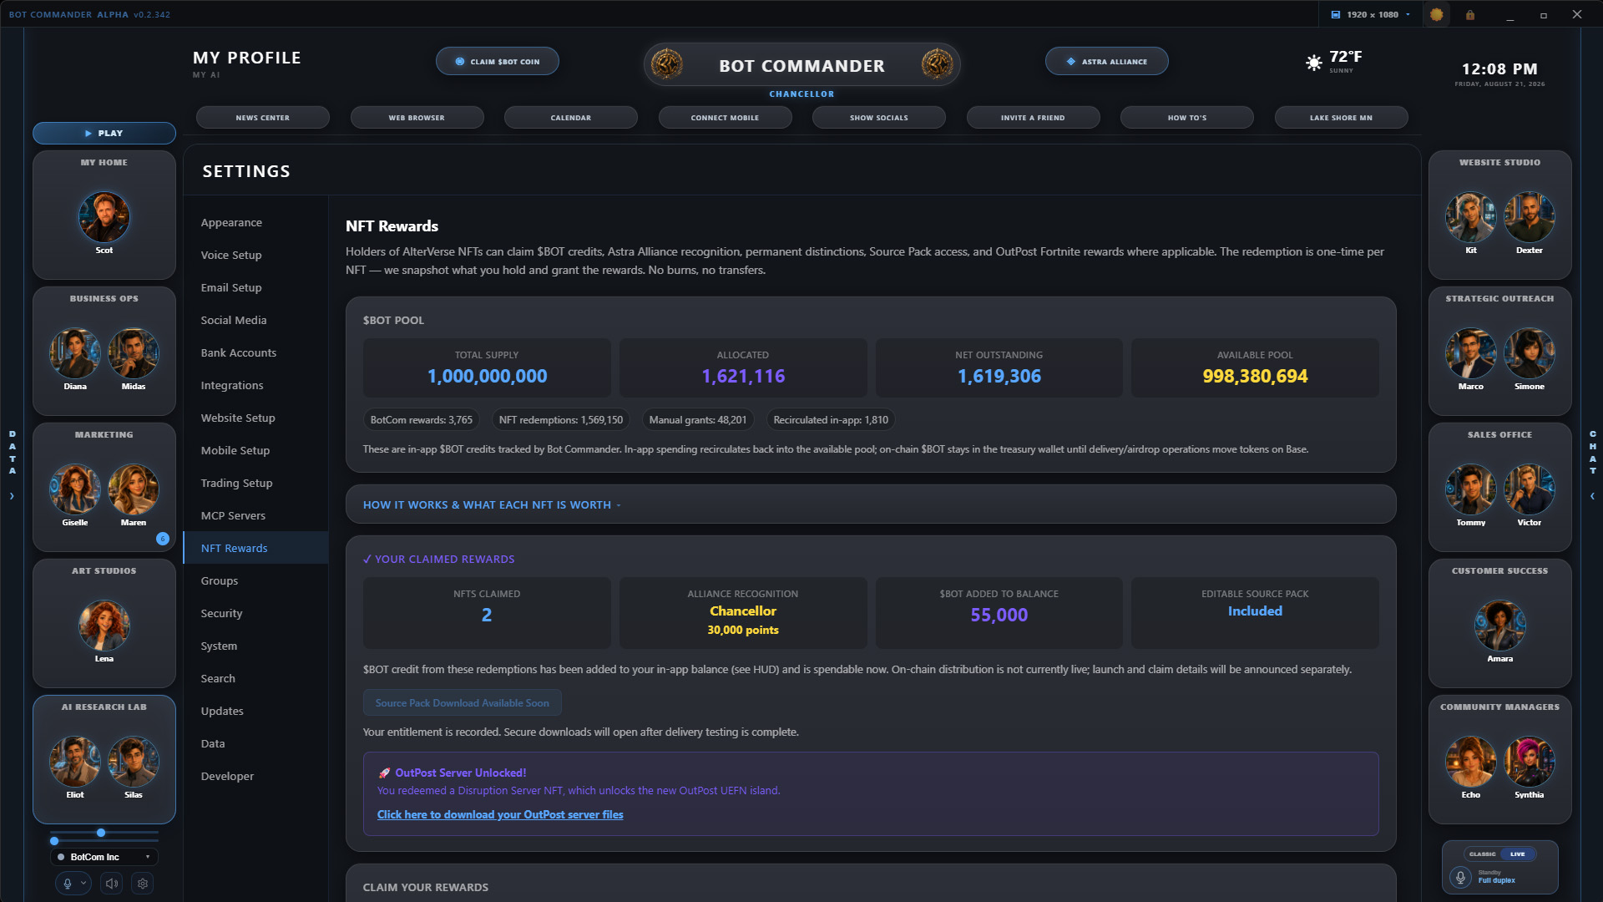Select Synthia's avatar in Community Managers
The image size is (1603, 902).
[1530, 762]
